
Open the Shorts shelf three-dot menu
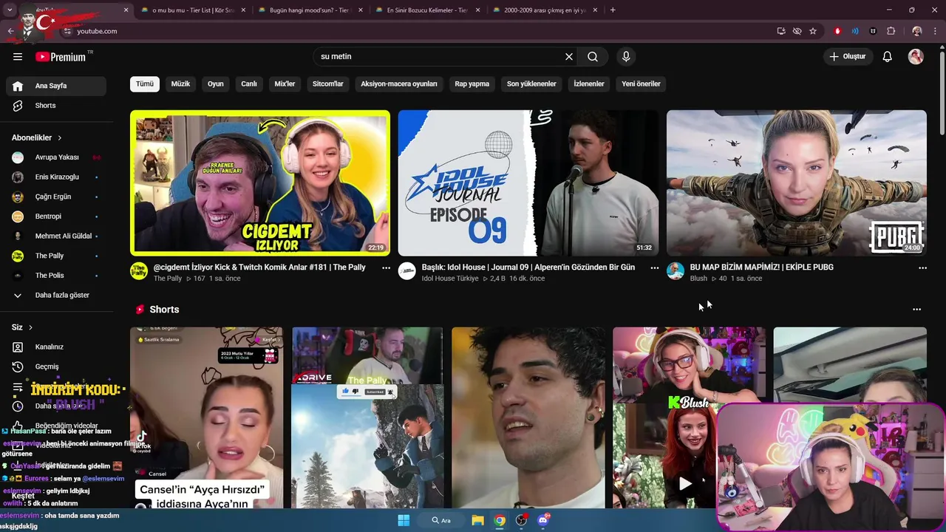click(917, 310)
